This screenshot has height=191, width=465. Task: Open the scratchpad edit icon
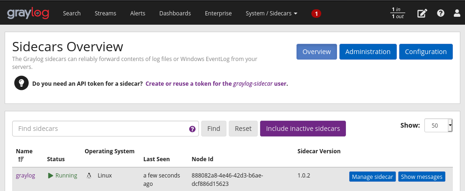point(423,14)
